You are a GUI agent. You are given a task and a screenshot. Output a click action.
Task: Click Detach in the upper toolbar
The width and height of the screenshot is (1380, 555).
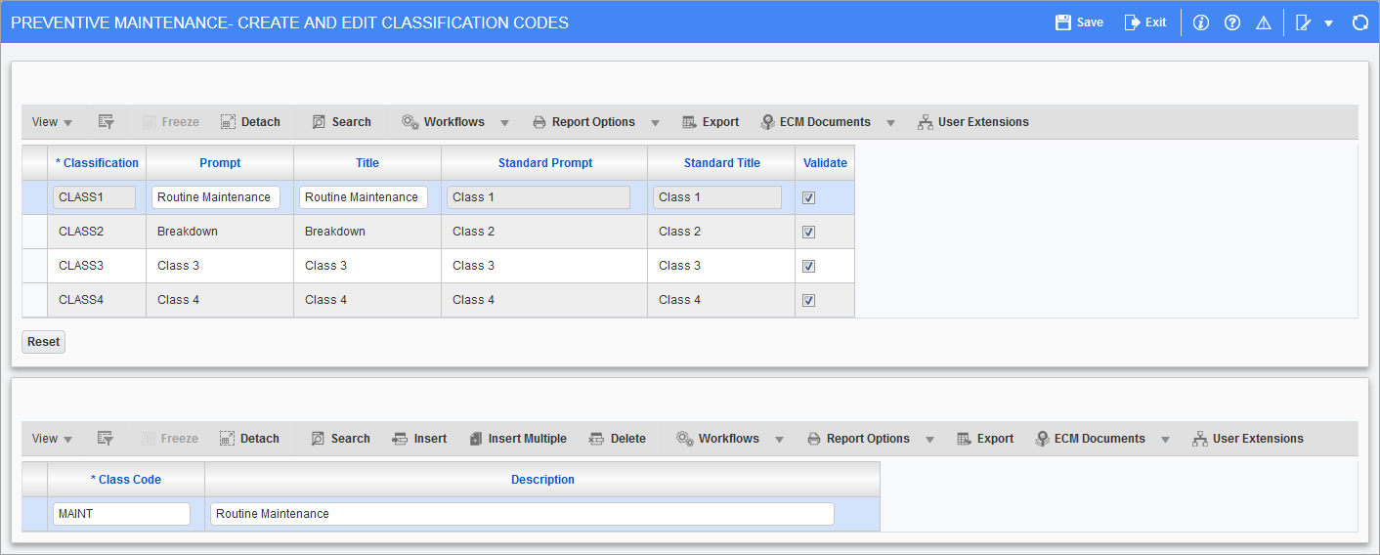[x=250, y=122]
